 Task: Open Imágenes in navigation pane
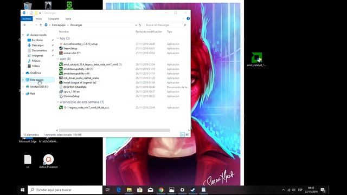pos(37,56)
